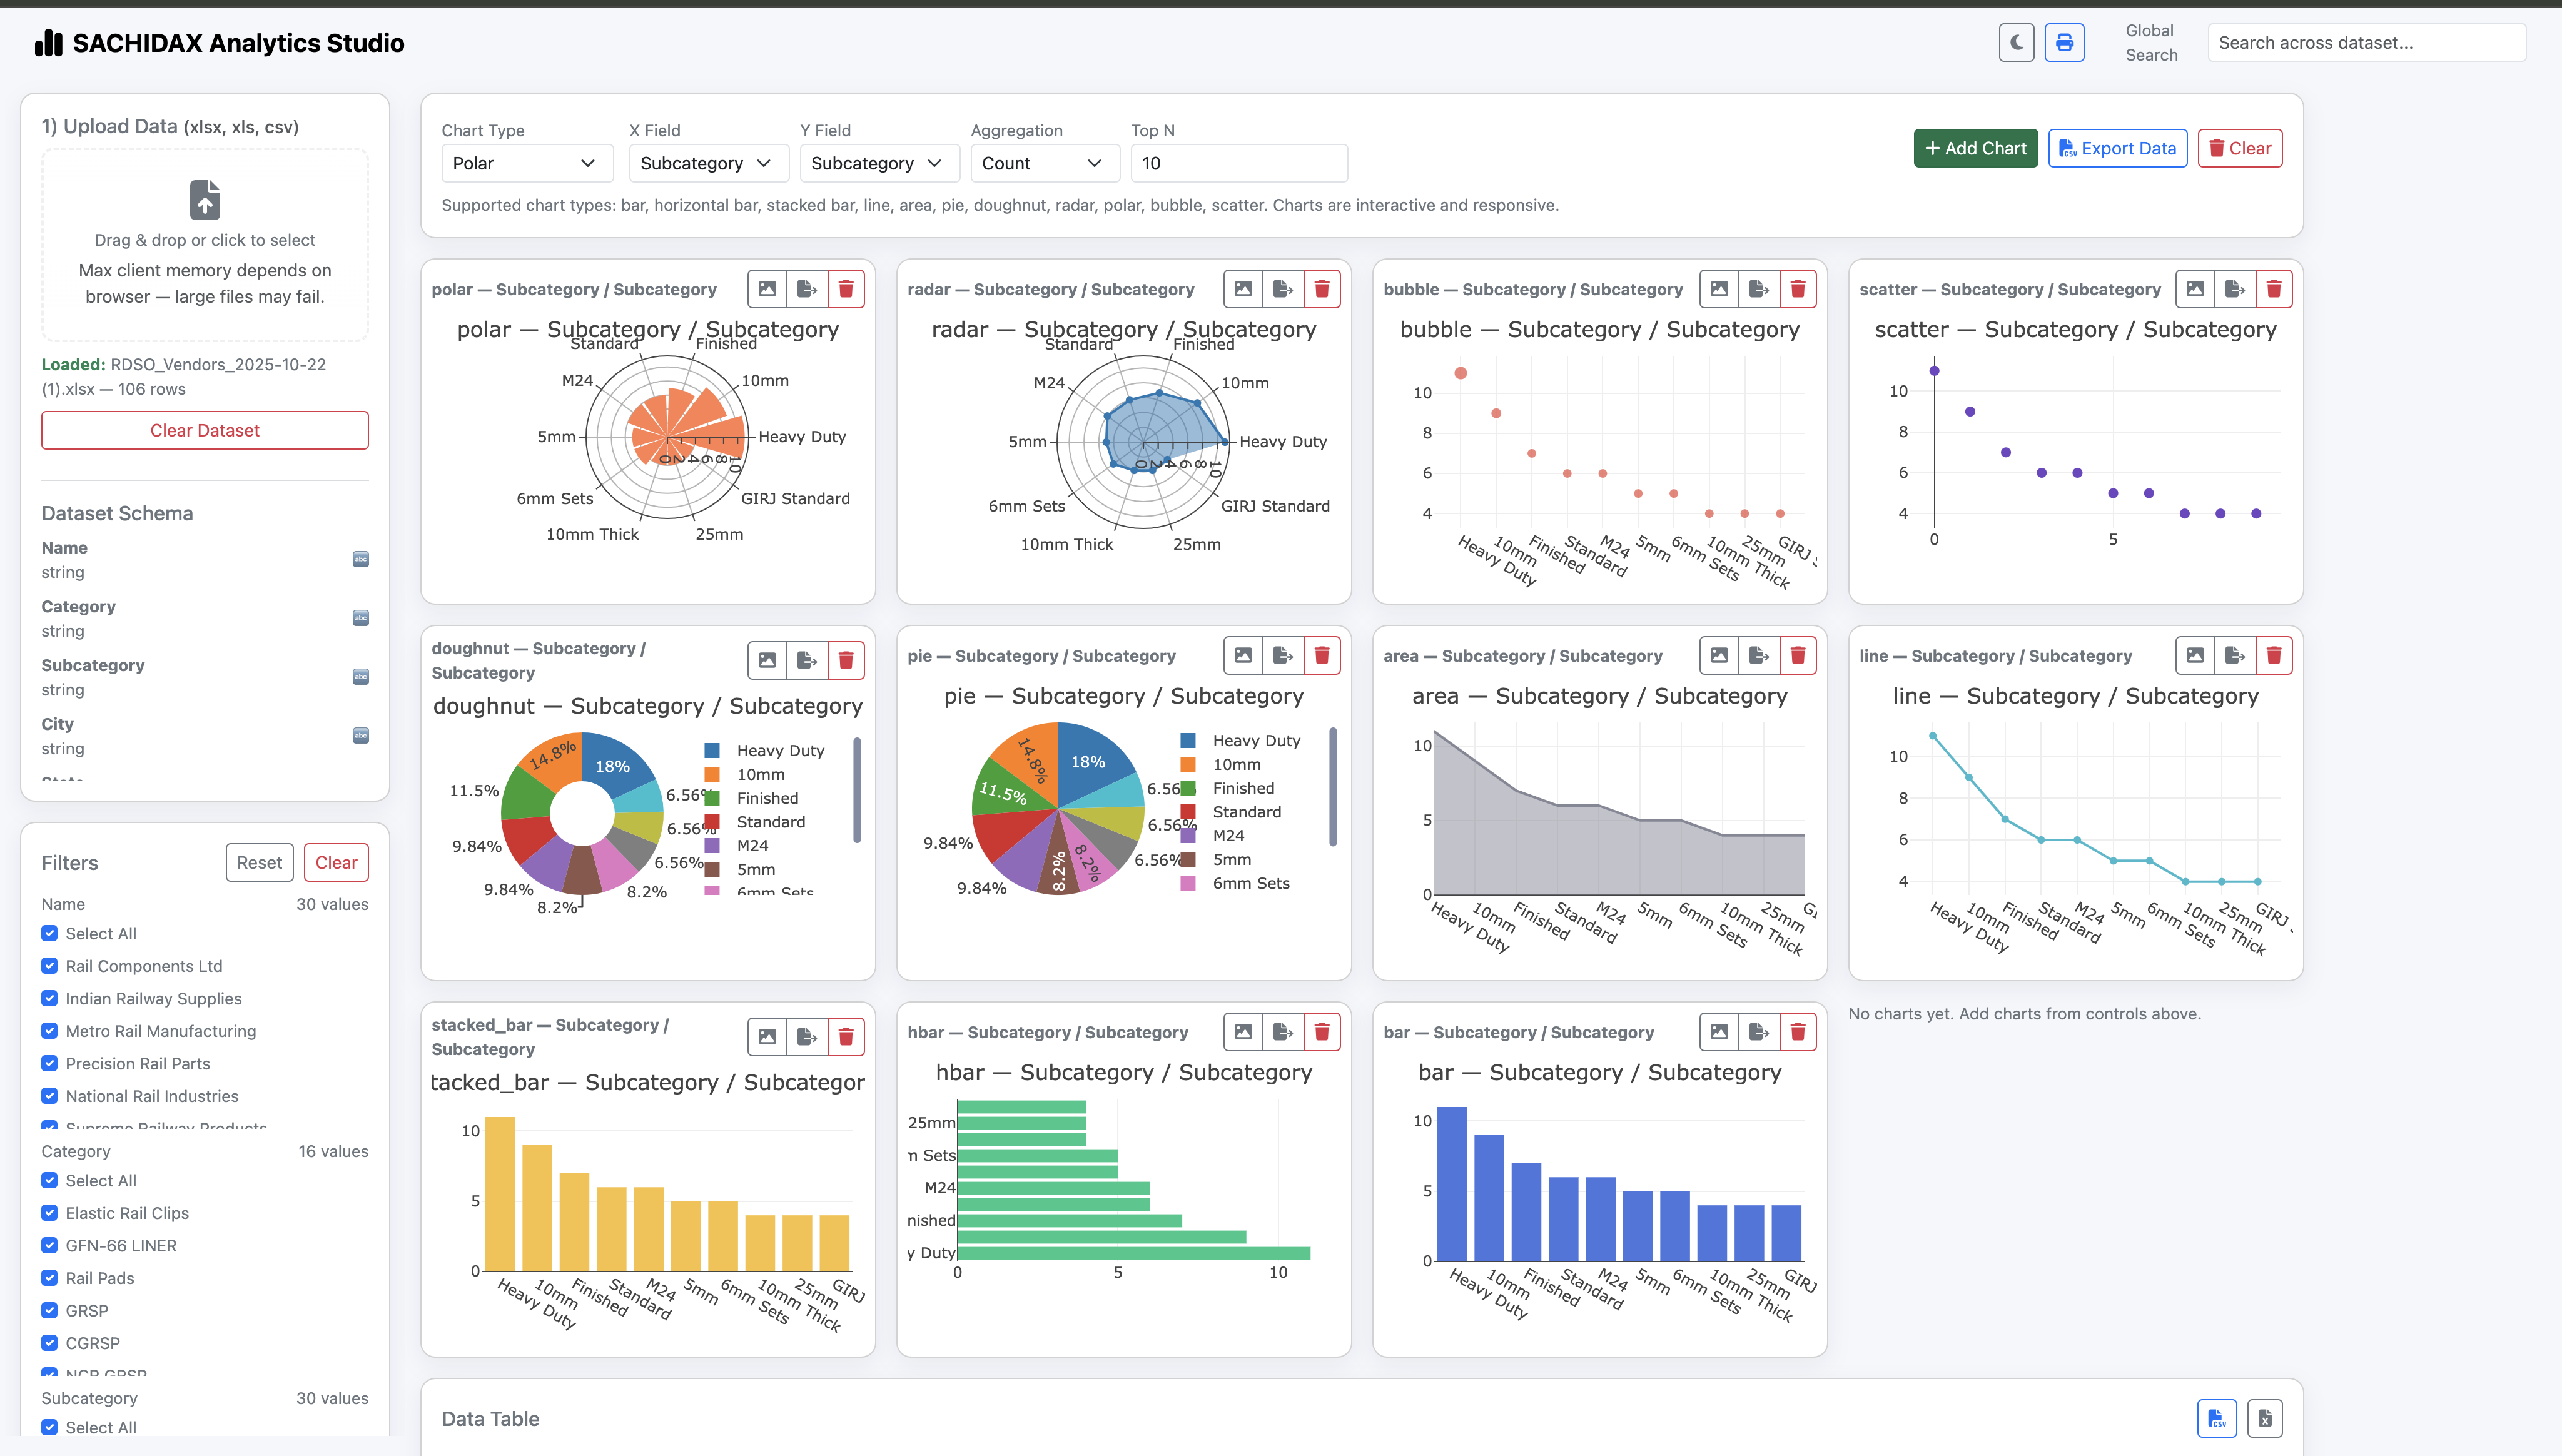
Task: Click the Clear Dataset button
Action: tap(205, 430)
